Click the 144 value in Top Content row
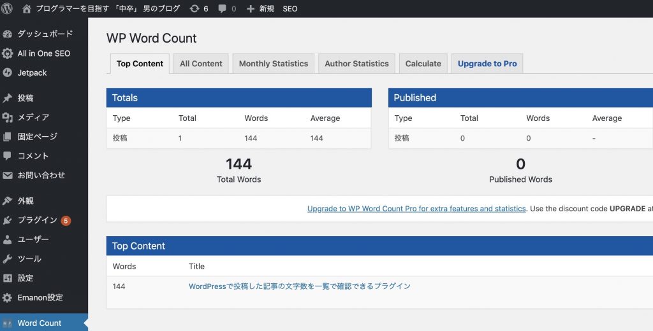The width and height of the screenshot is (653, 331). [x=119, y=286]
